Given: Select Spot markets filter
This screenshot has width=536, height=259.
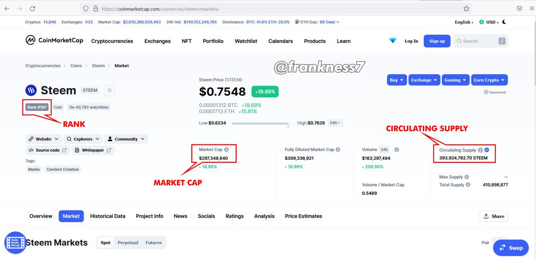Looking at the screenshot, I should coord(106,243).
